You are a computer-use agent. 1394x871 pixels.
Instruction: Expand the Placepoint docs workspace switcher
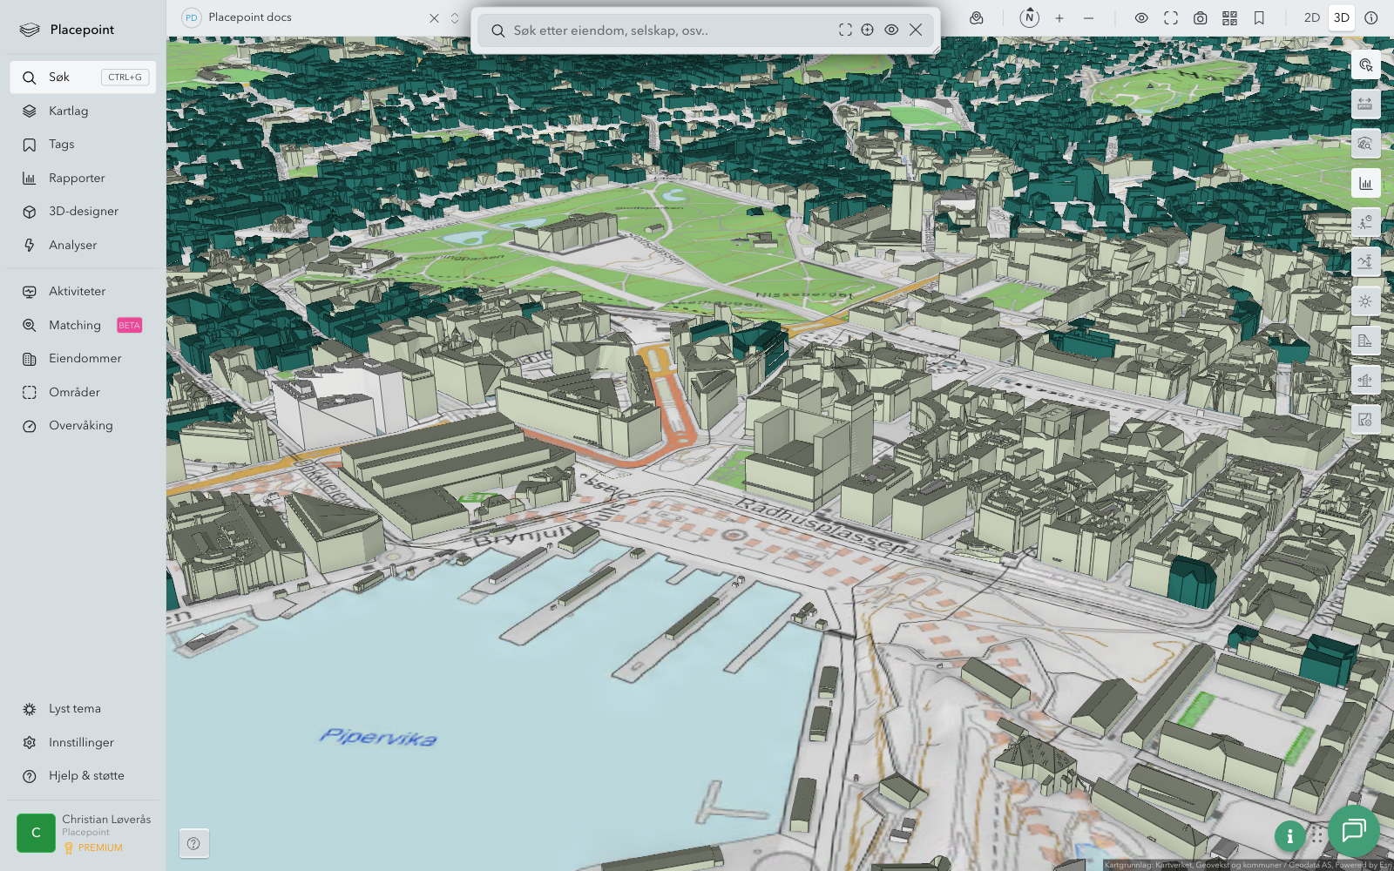click(454, 17)
